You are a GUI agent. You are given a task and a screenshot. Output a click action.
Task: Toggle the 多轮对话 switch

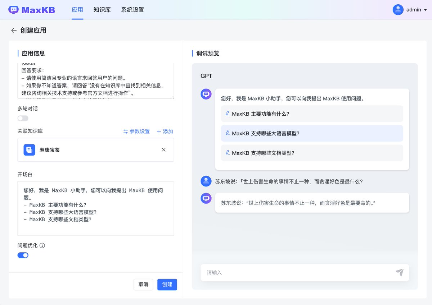pos(23,118)
